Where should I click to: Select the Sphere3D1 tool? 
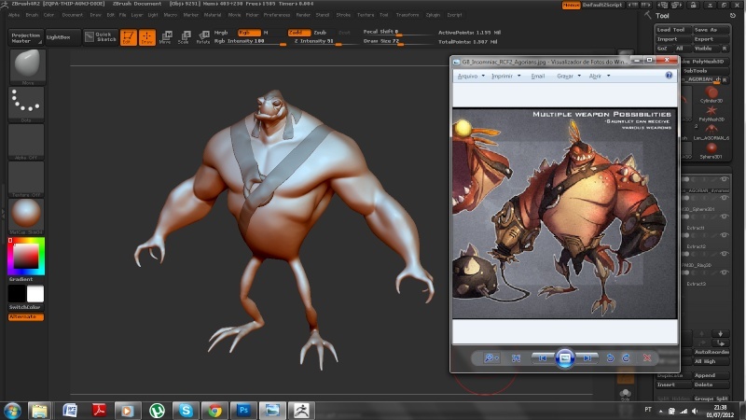pos(711,150)
